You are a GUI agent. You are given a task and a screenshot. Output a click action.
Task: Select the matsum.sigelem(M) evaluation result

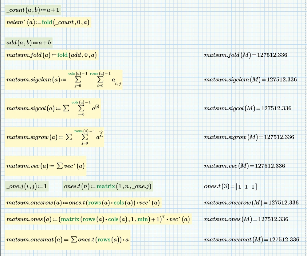(x=250, y=80)
